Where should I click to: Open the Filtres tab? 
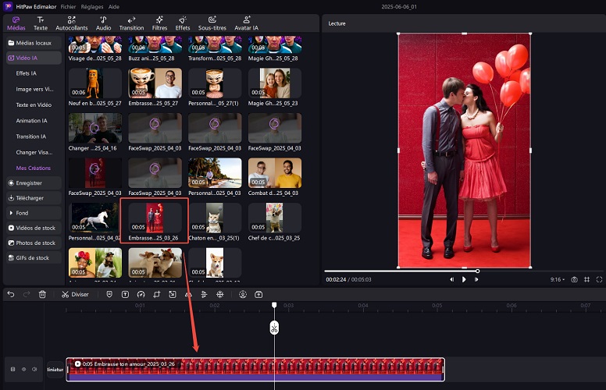(x=159, y=23)
